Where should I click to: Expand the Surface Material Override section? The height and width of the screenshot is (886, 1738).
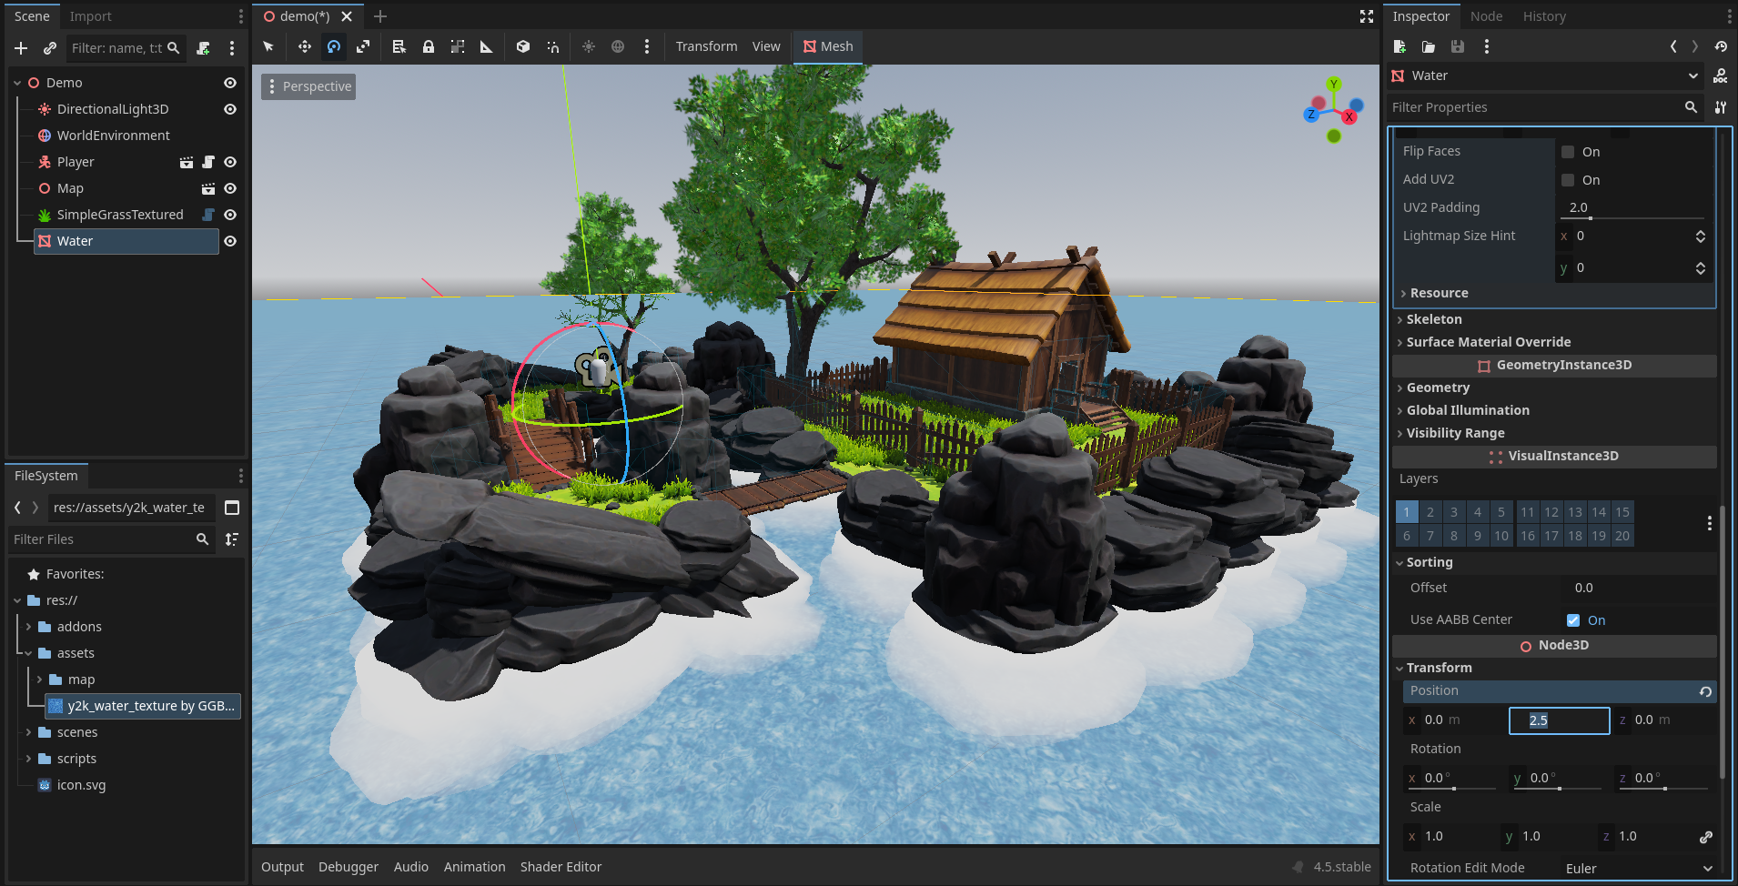[x=1488, y=342]
